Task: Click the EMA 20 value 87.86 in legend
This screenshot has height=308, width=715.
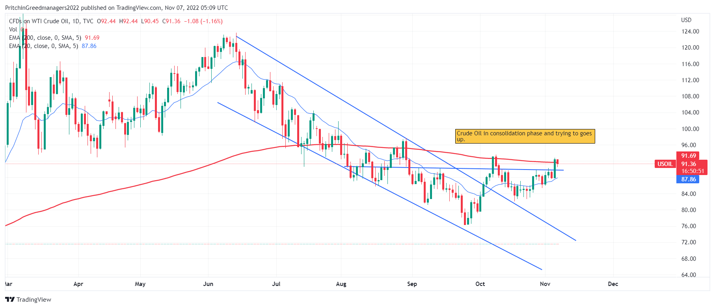Action: (89, 46)
